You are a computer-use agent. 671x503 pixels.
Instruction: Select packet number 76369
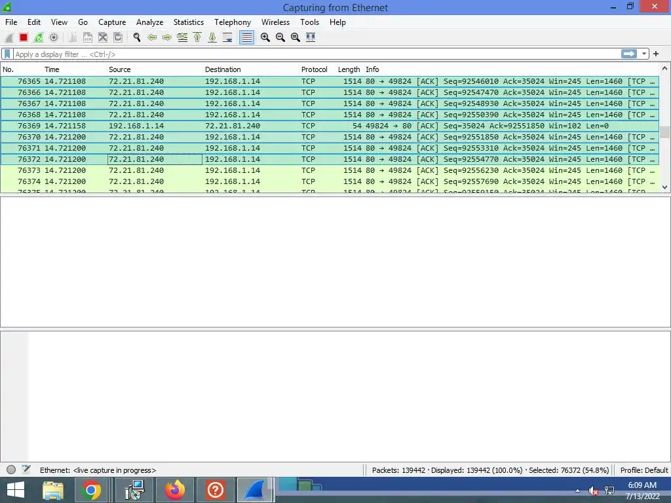pyautogui.click(x=330, y=126)
